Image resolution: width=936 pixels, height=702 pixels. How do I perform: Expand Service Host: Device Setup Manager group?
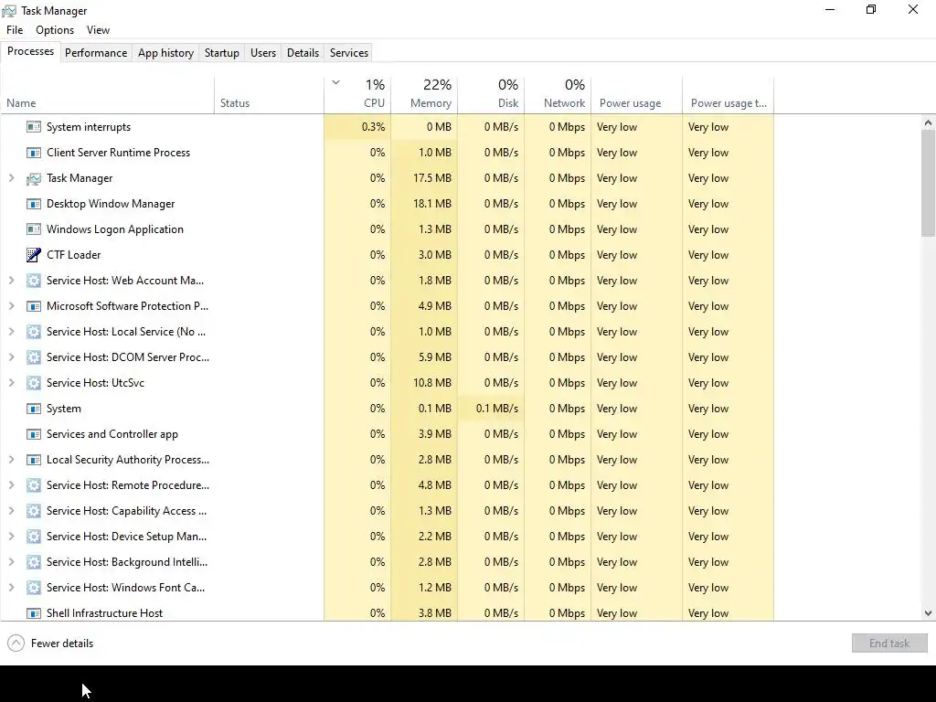[11, 537]
